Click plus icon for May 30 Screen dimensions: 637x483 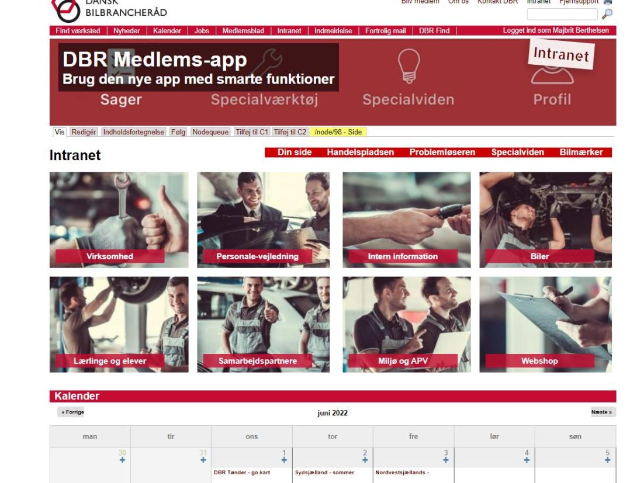(x=122, y=460)
